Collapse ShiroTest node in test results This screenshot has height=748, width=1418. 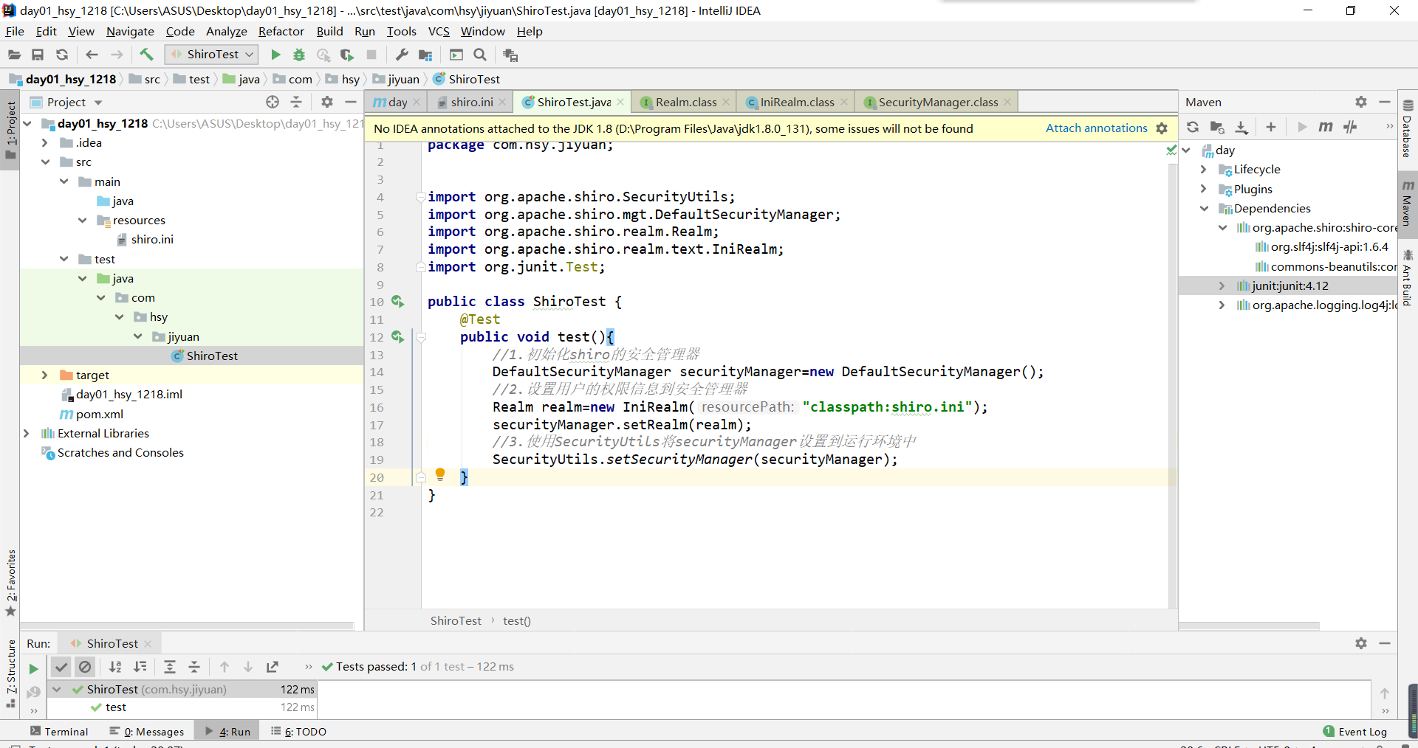click(x=57, y=690)
